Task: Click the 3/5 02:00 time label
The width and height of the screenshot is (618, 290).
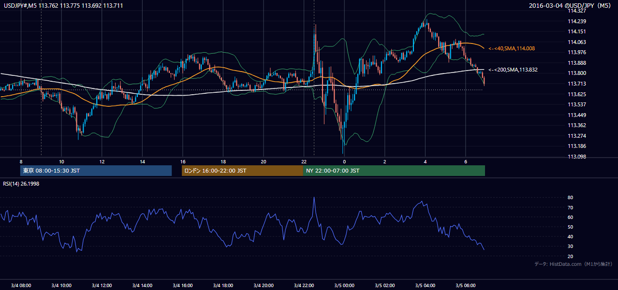Action: (x=385, y=285)
